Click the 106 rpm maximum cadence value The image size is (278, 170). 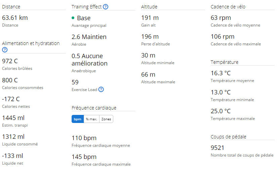click(x=223, y=37)
